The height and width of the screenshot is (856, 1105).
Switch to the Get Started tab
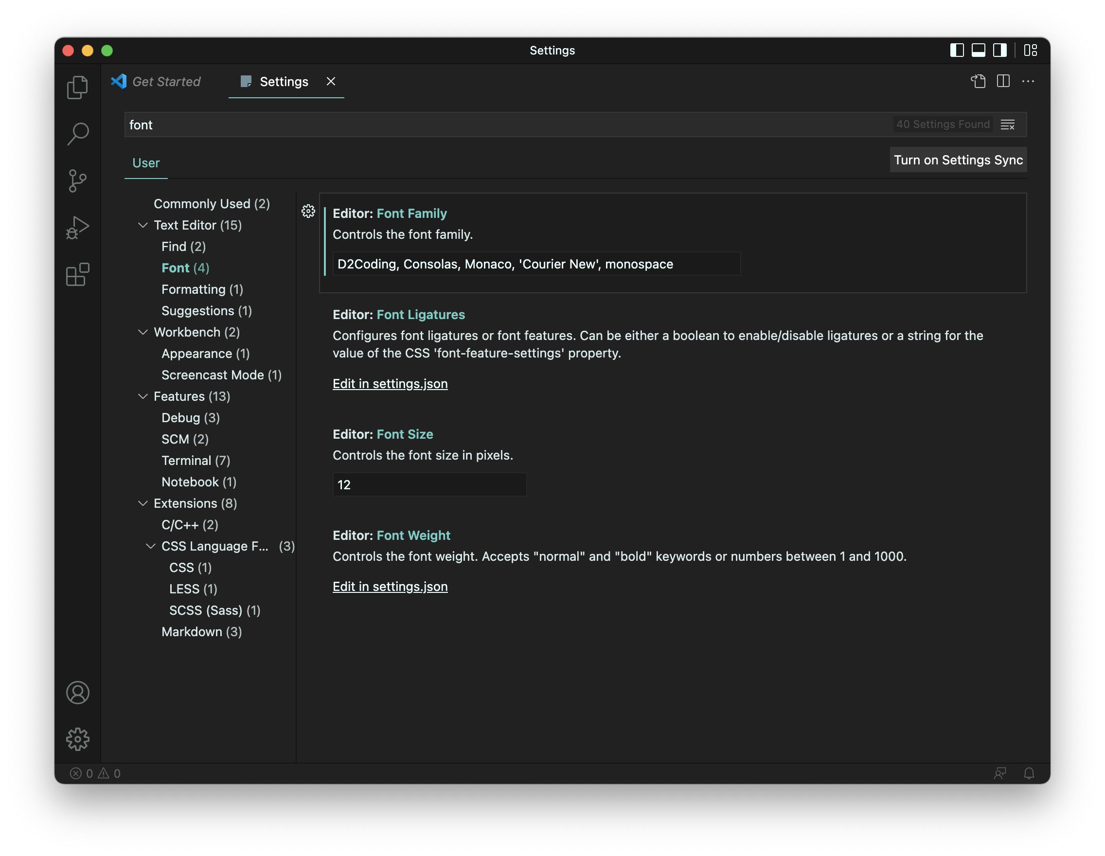pyautogui.click(x=165, y=81)
